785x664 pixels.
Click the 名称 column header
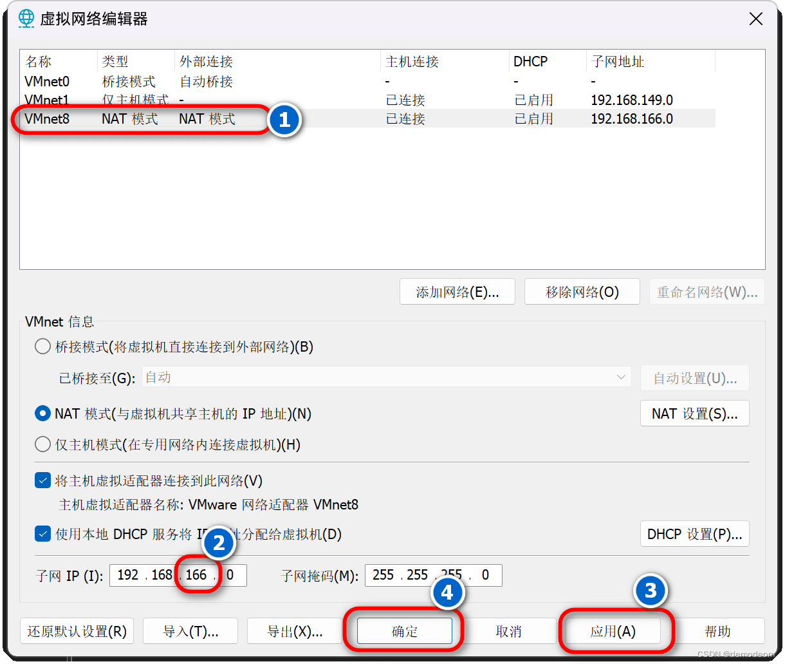click(x=59, y=62)
